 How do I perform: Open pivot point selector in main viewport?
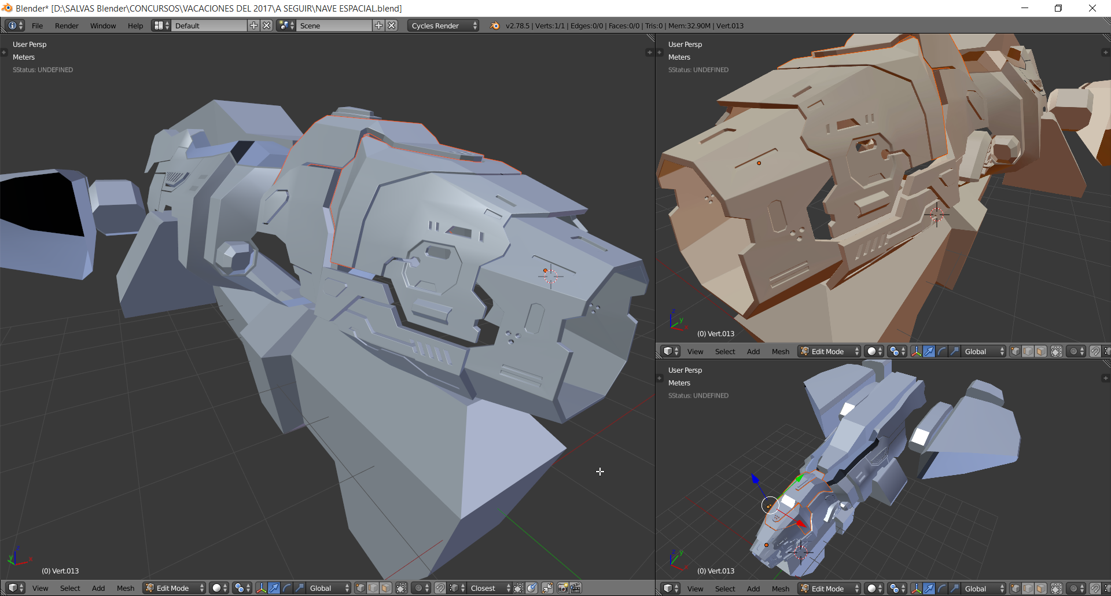pyautogui.click(x=242, y=588)
